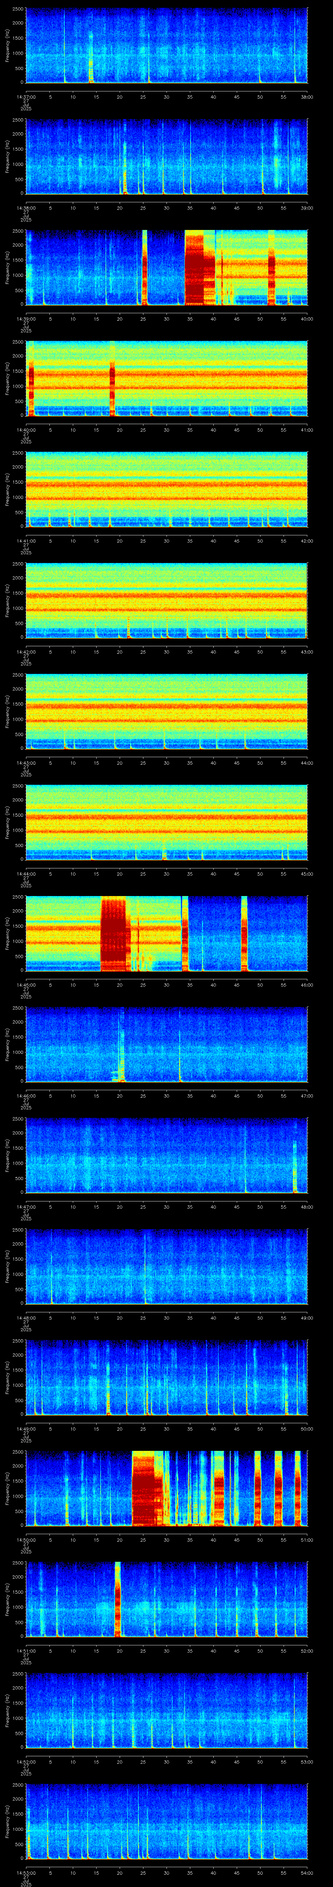Click the spectrogram panel starting at 14:50:00
Viewport: 333px width, 1887px height.
coord(167,1489)
